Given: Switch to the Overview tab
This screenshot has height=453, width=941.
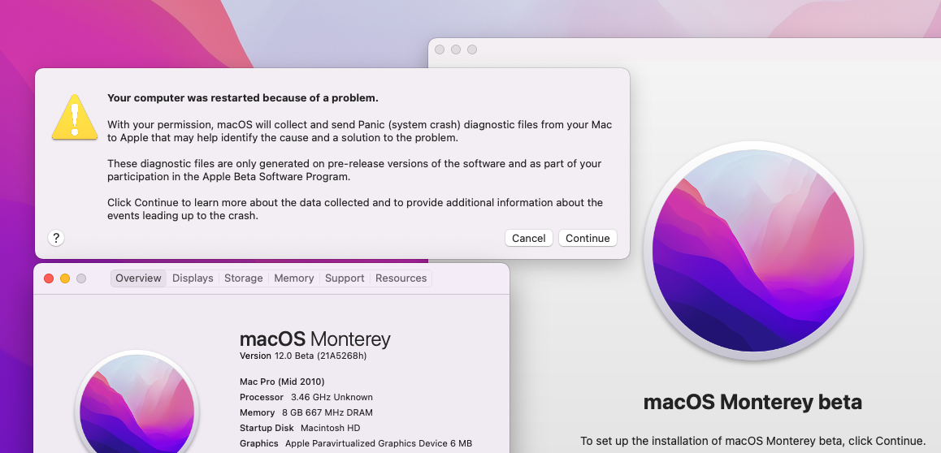Looking at the screenshot, I should [139, 278].
